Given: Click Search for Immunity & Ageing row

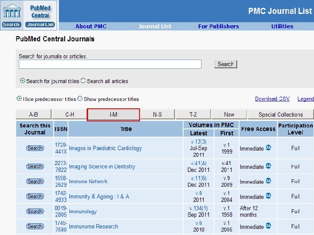Looking at the screenshot, I should pyautogui.click(x=35, y=196).
